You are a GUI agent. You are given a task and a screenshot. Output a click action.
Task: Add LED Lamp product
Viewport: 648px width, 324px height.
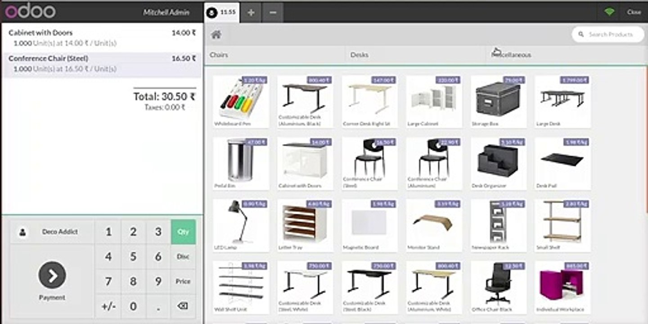[241, 226]
